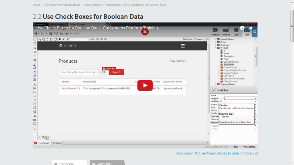Image resolution: width=294 pixels, height=165 pixels.
Task: Expand the CreateProduct action node
Action: (x=219, y=68)
